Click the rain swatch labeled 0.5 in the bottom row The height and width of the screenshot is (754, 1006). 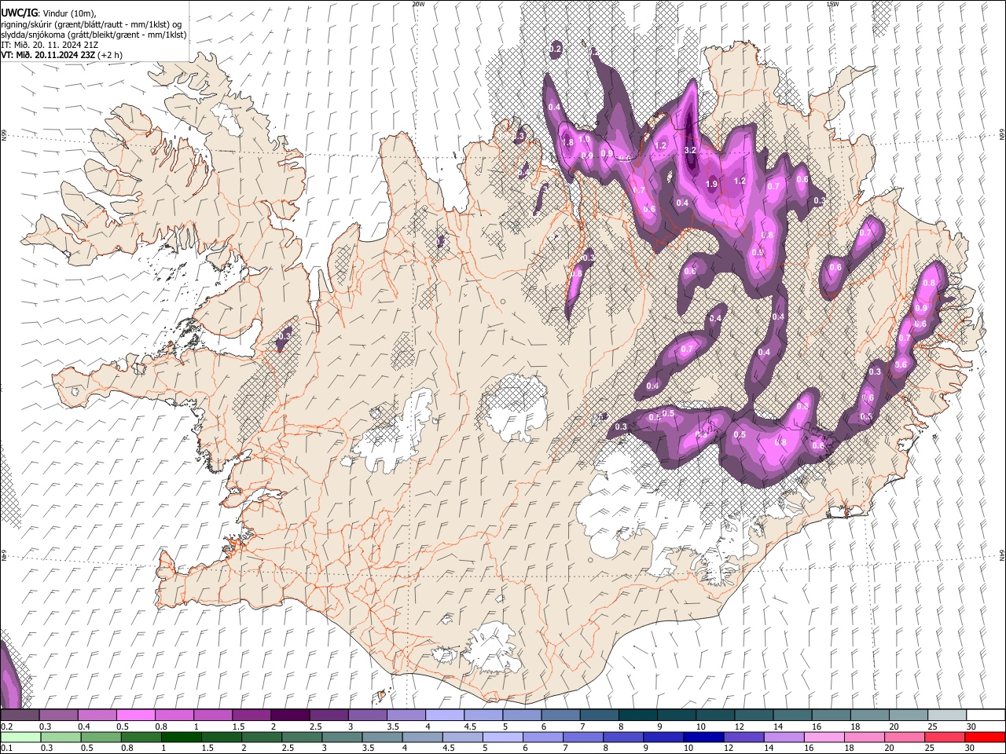click(101, 737)
